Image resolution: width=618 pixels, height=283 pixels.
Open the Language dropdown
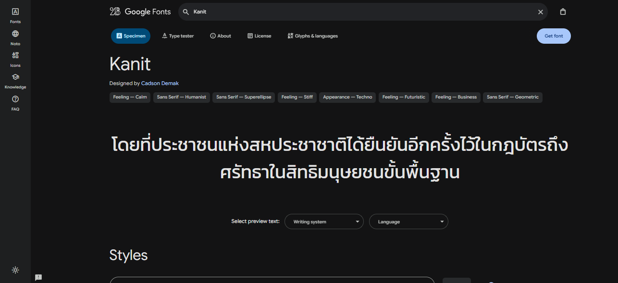point(408,221)
